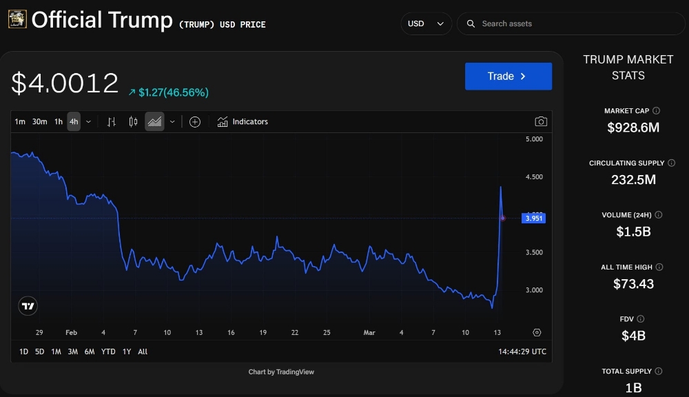
Task: Click the bar-interval adjustment icon
Action: [x=112, y=121]
